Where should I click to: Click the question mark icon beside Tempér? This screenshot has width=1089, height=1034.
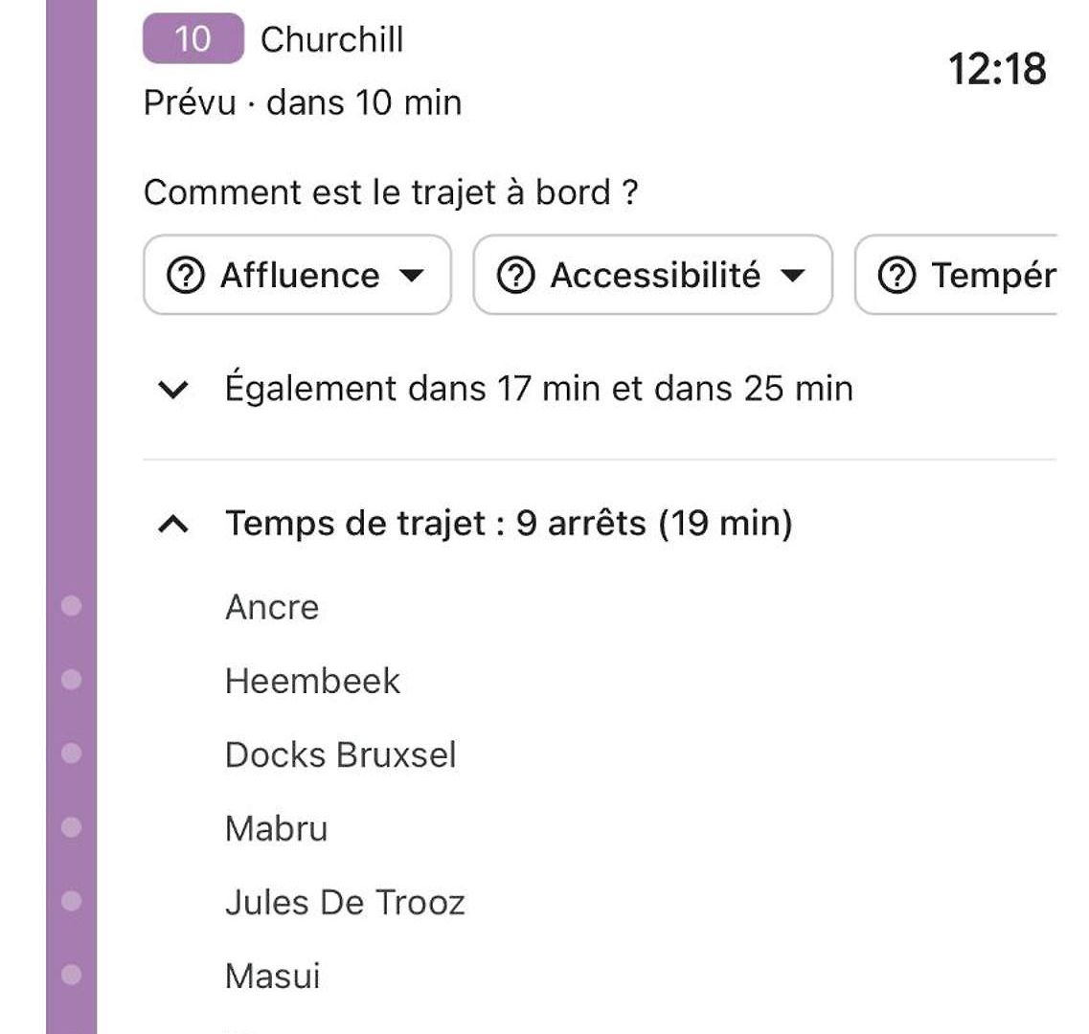point(896,275)
